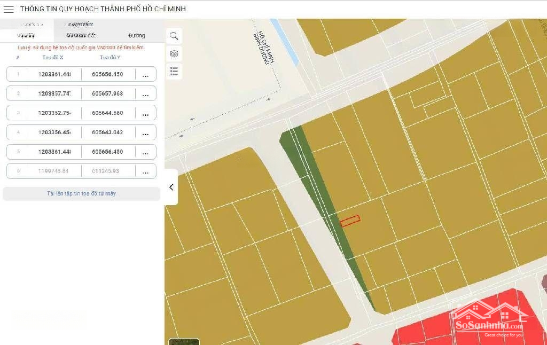
Task: Open the three-dot menu on row 5
Action: coord(145,152)
